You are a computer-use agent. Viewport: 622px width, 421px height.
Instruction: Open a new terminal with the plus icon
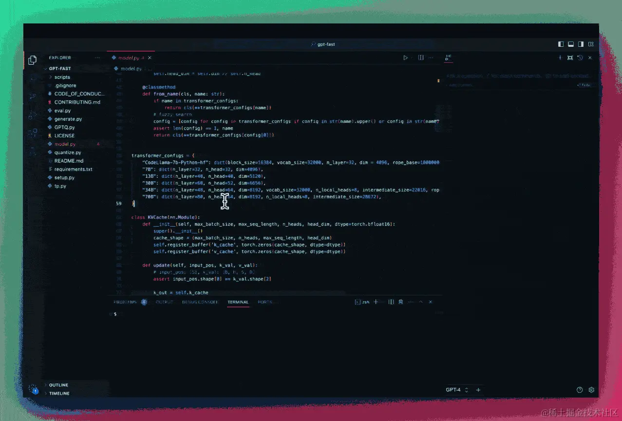[x=376, y=302]
